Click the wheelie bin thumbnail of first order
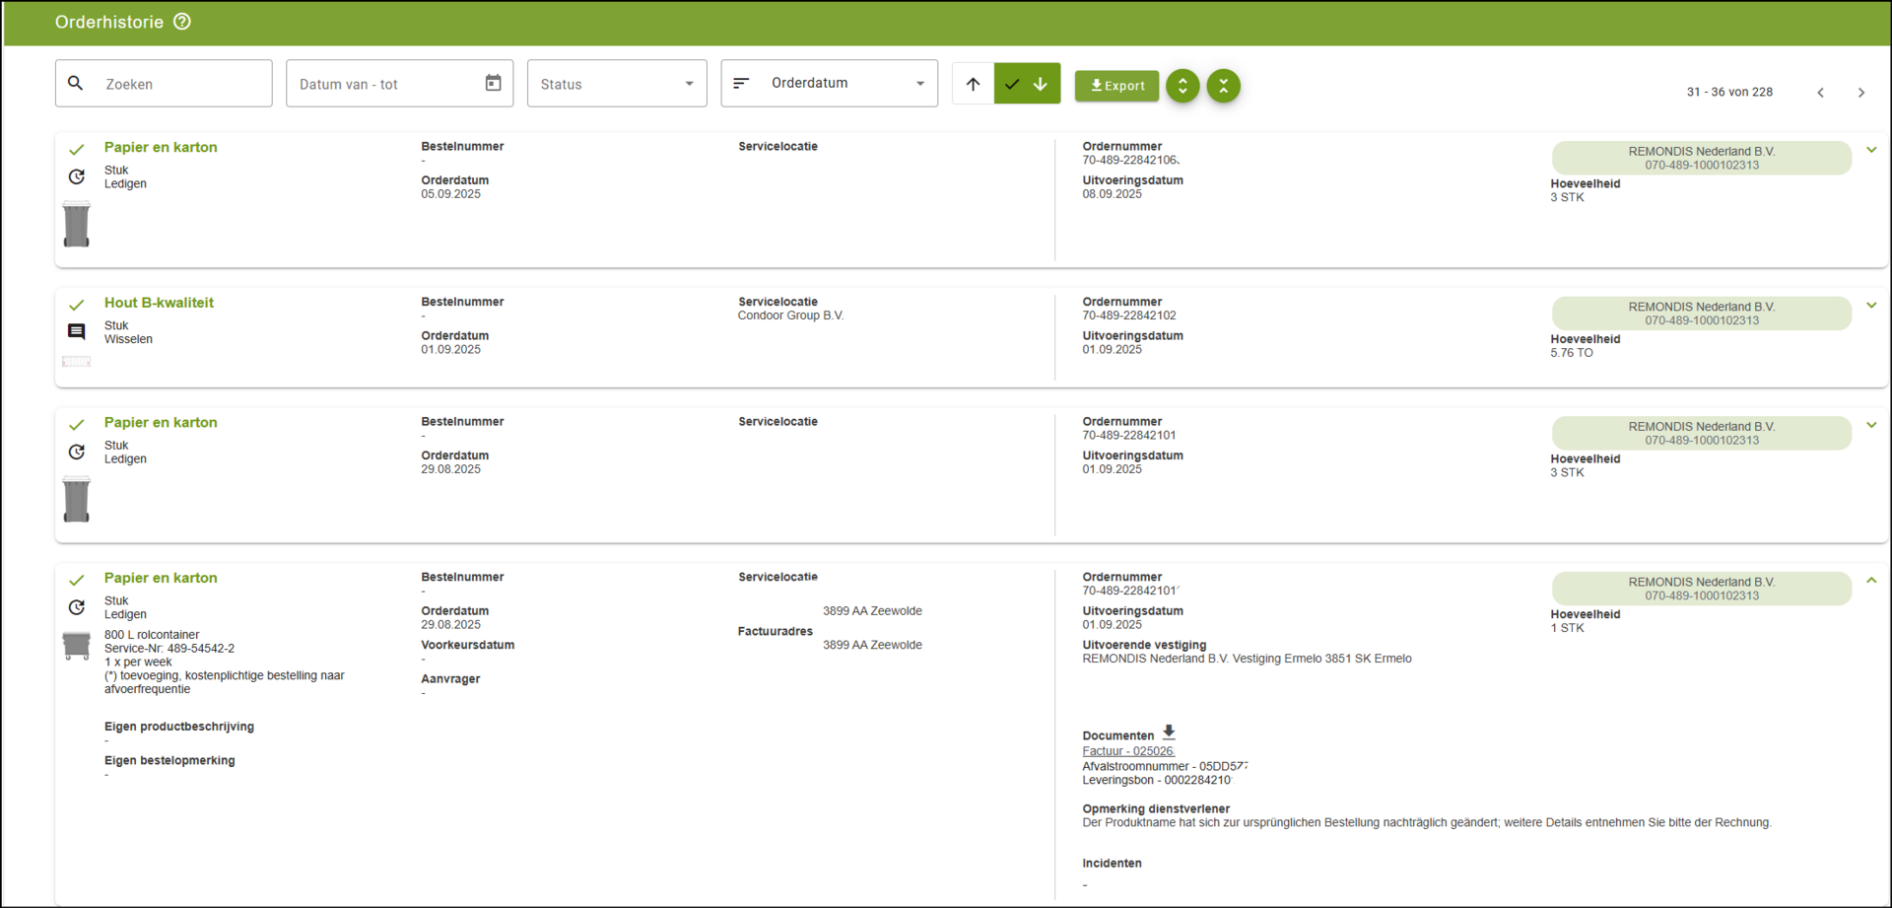 77,224
